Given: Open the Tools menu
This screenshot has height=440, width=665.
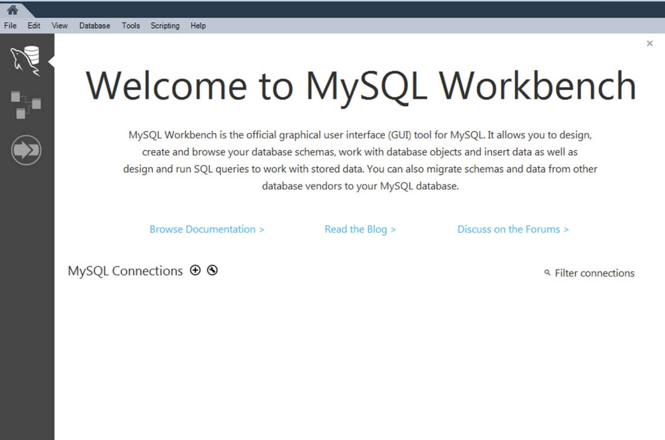Looking at the screenshot, I should [x=131, y=26].
